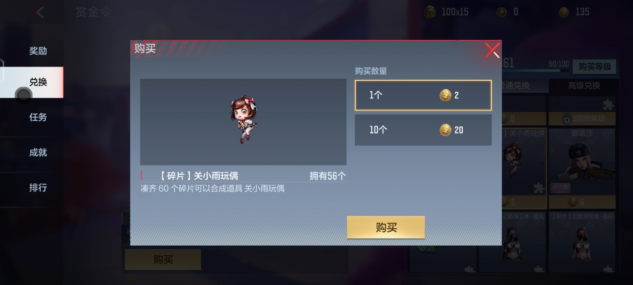Image resolution: width=633 pixels, height=285 pixels.
Task: Open the 成就 sidebar tab
Action: (38, 153)
